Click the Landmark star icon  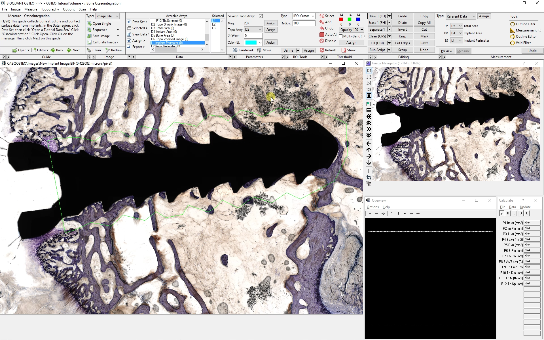click(235, 50)
